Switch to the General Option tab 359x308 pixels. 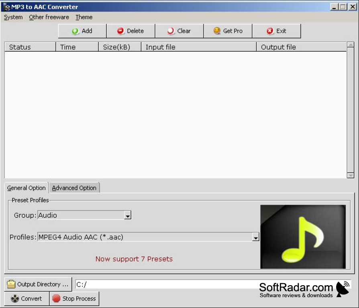tap(27, 188)
